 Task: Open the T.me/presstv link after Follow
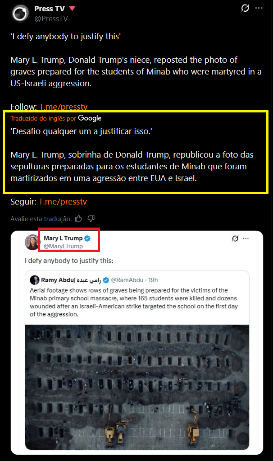point(64,107)
